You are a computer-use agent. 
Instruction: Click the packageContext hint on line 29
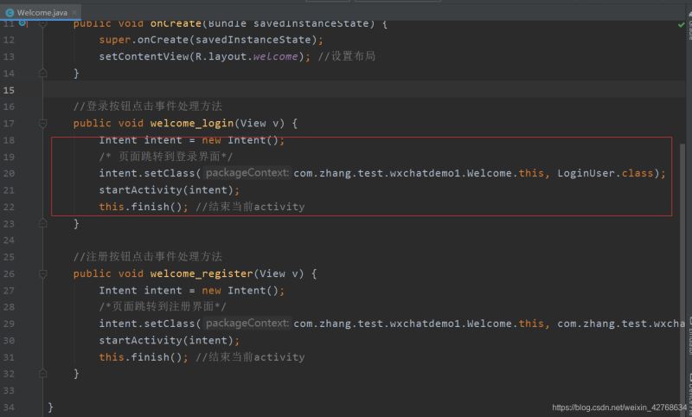pyautogui.click(x=247, y=324)
